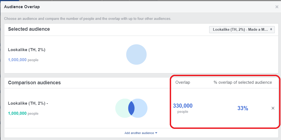This screenshot has height=140, width=281.
Task: Click the Overlap column header
Action: point(183,82)
